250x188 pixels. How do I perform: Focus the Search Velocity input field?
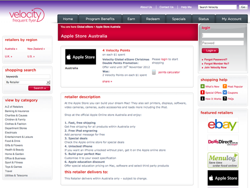pos(217,7)
